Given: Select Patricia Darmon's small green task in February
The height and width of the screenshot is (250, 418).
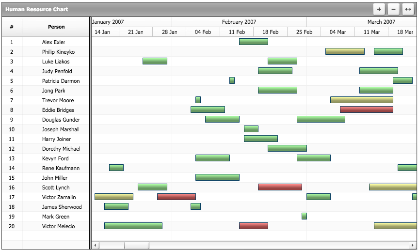Looking at the screenshot, I should click(232, 80).
